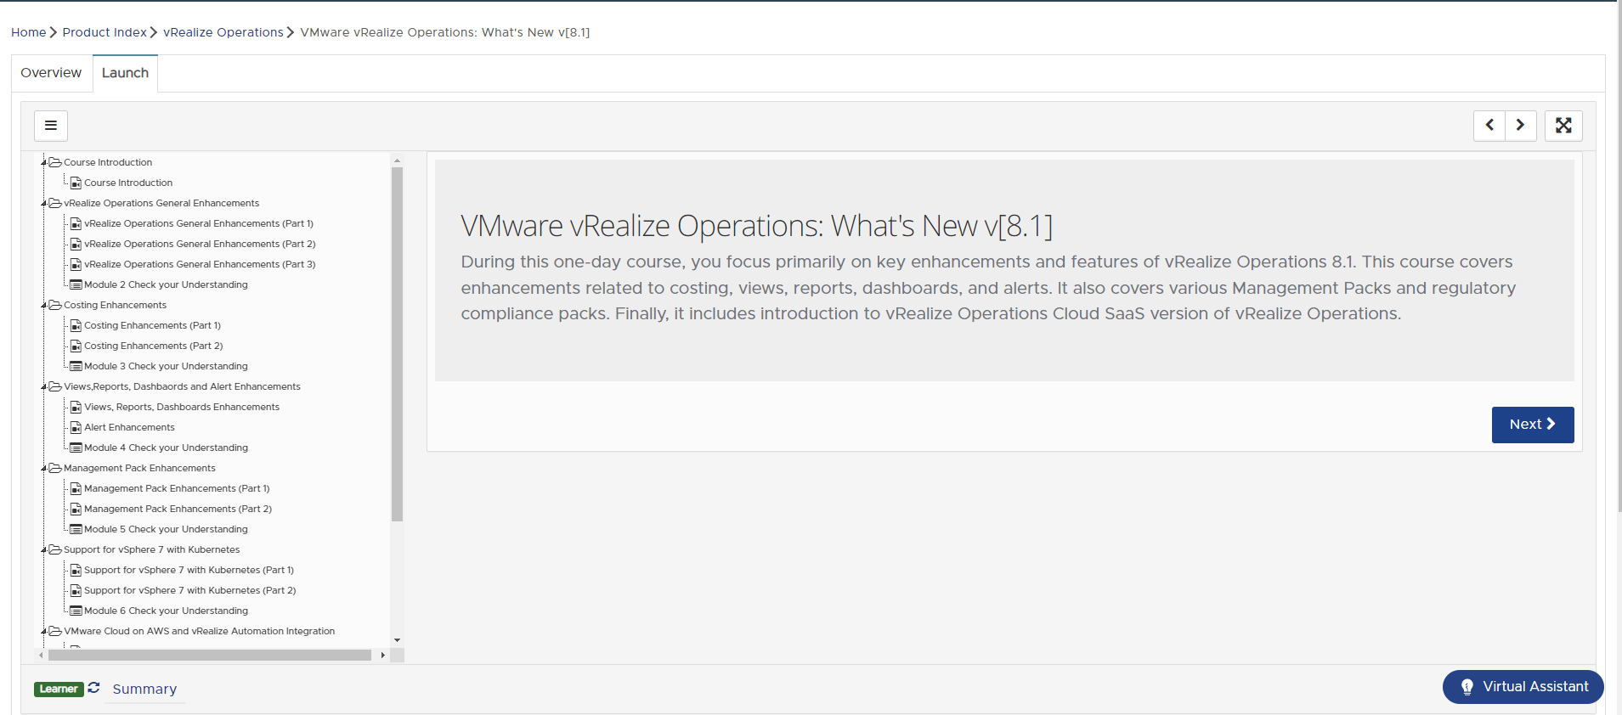This screenshot has width=1622, height=715.
Task: Select vRealize Operations General Enhancements folder label
Action: (x=161, y=203)
